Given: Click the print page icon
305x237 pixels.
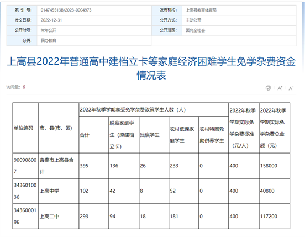Looking at the screenshot, I should point(268,88).
